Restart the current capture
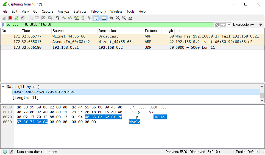265x155 pixels. [16, 18]
